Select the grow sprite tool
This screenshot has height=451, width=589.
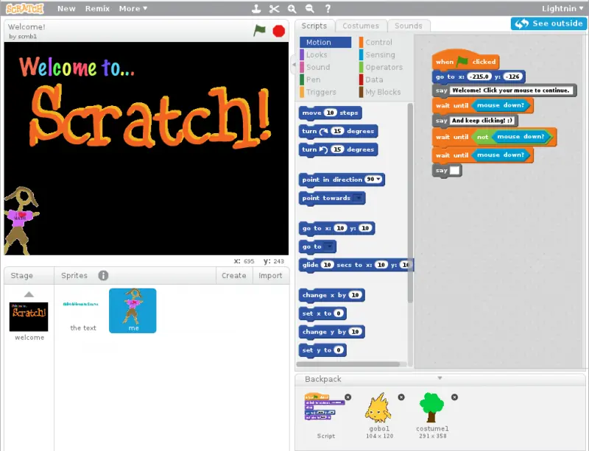click(x=292, y=9)
